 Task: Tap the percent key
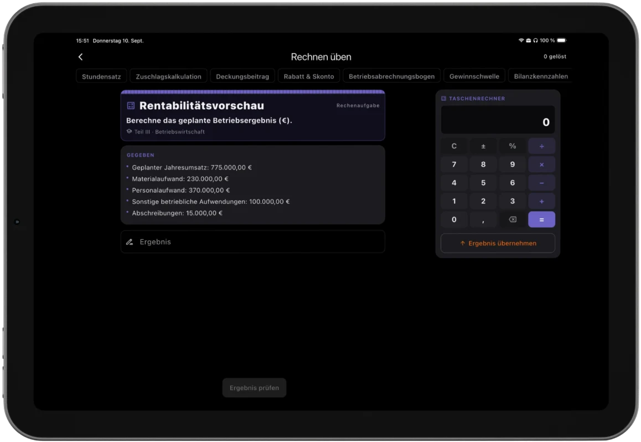[512, 146]
